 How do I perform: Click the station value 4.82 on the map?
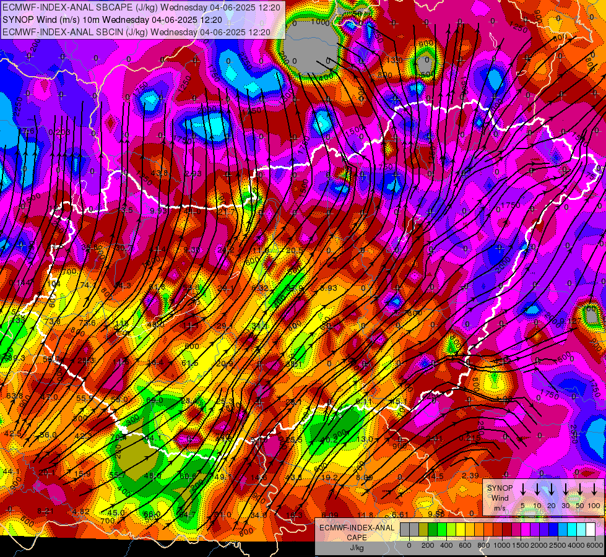(80, 511)
